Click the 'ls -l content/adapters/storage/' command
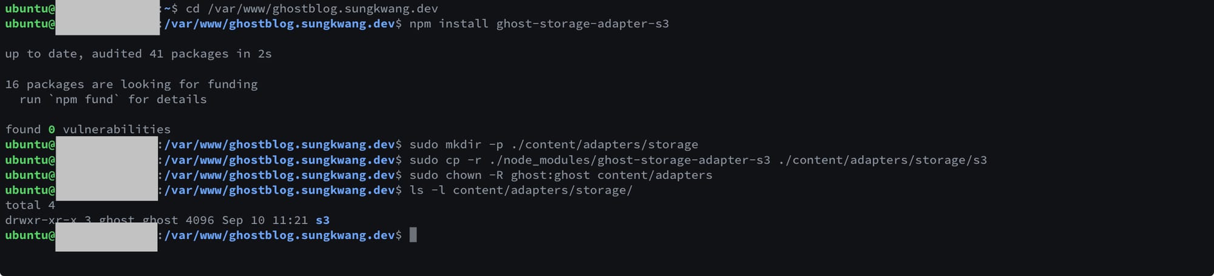1214x276 pixels. pyautogui.click(x=521, y=190)
